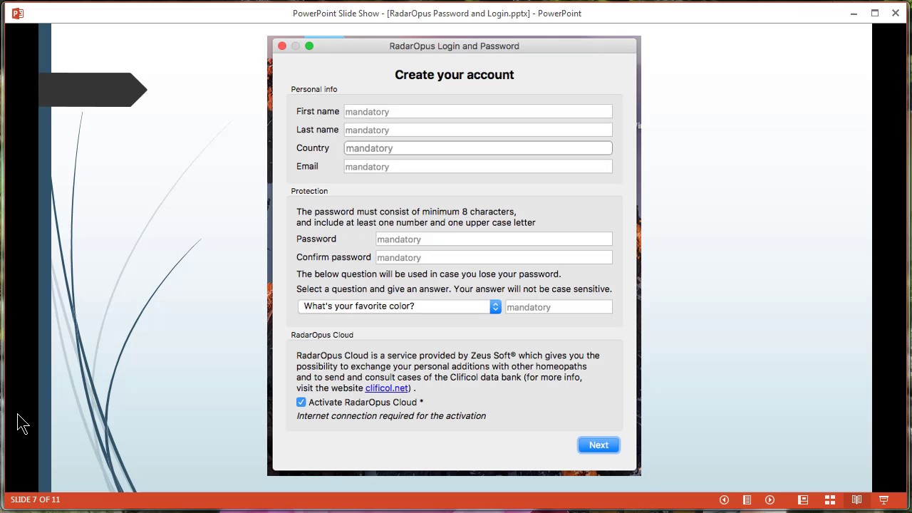The image size is (912, 513).
Task: Switch to Reading view
Action: [857, 500]
